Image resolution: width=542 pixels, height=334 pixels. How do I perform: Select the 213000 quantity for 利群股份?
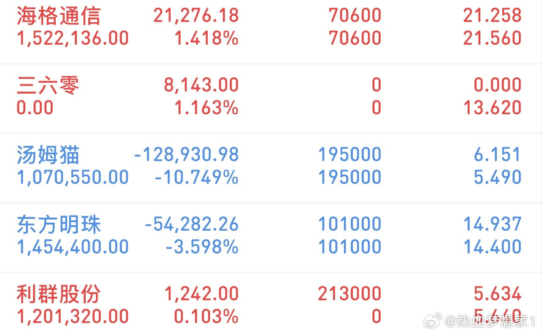click(354, 293)
